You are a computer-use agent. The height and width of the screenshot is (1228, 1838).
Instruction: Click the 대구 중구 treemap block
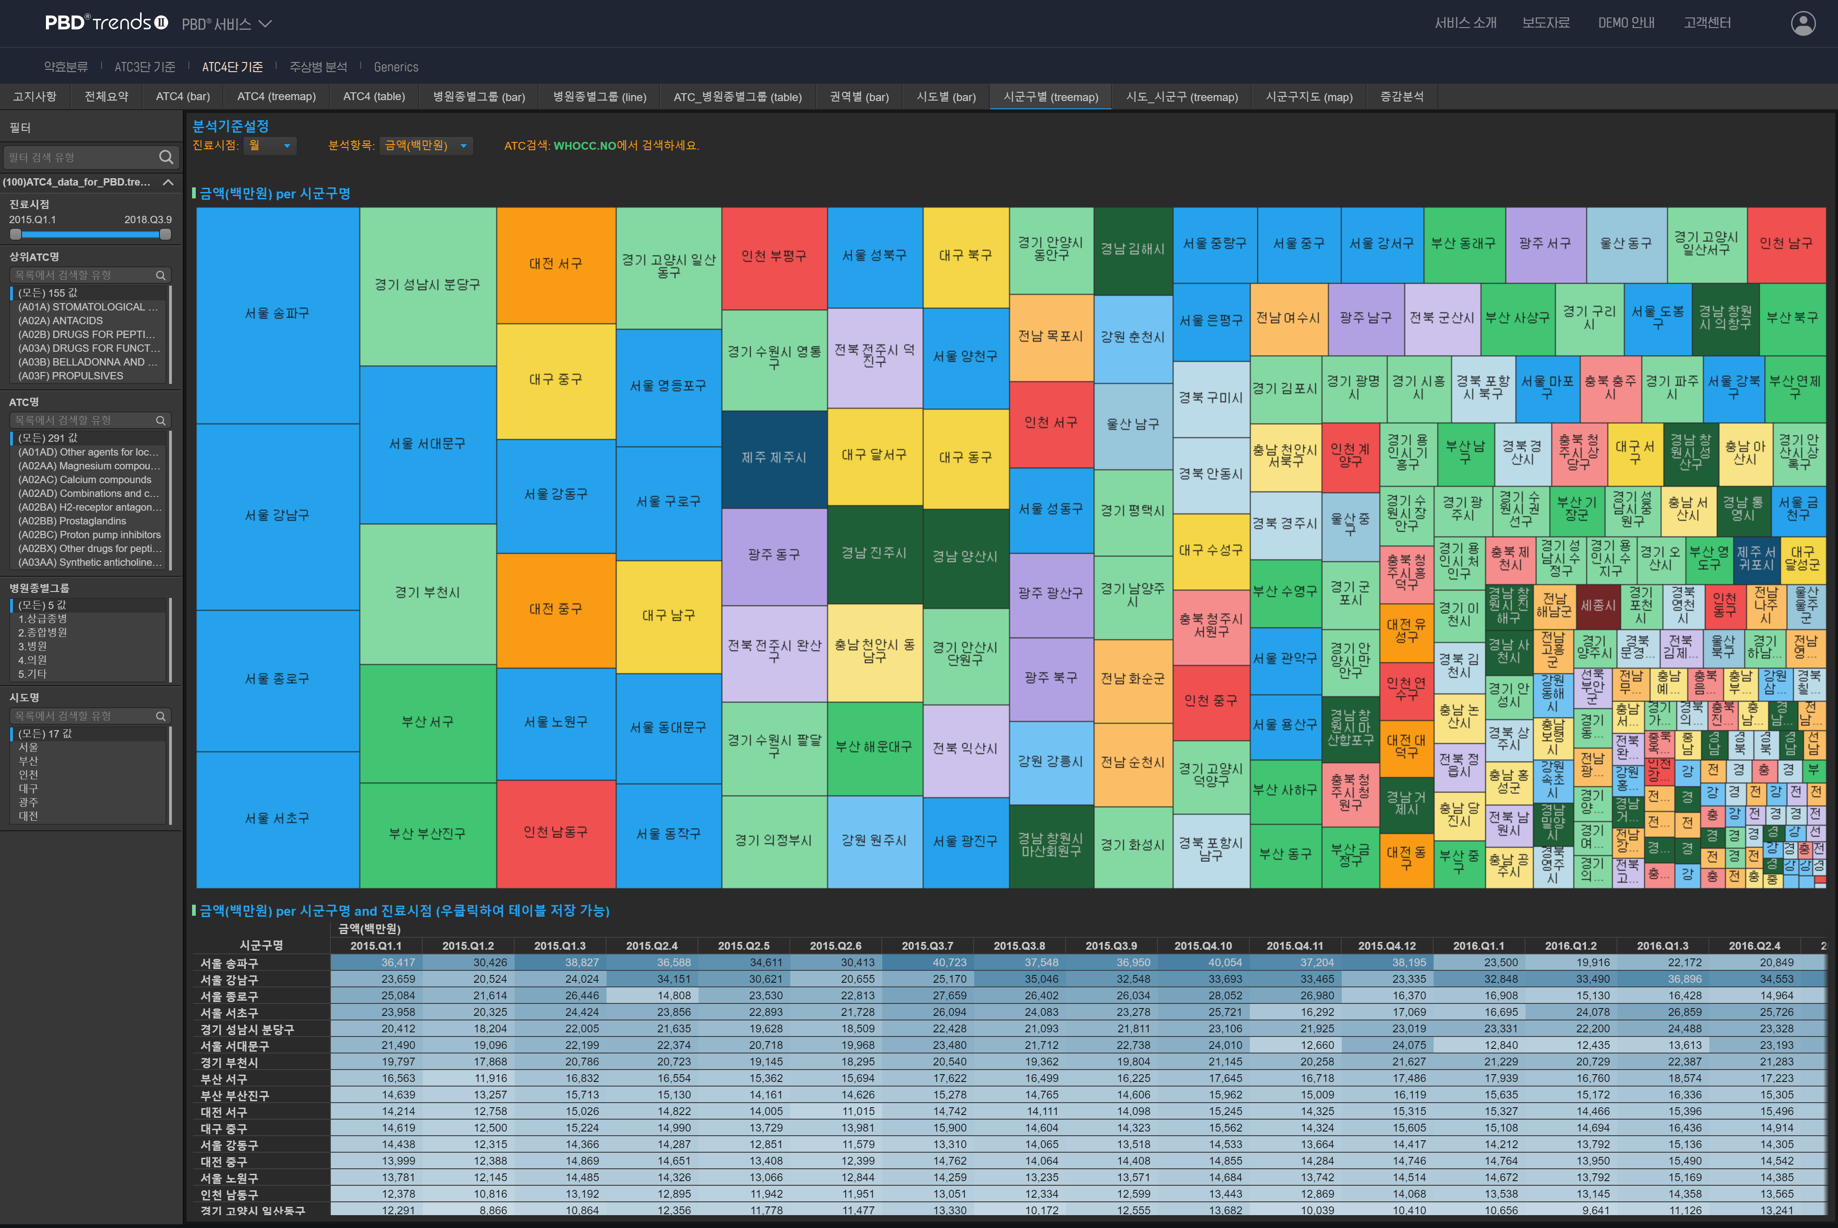pos(556,381)
